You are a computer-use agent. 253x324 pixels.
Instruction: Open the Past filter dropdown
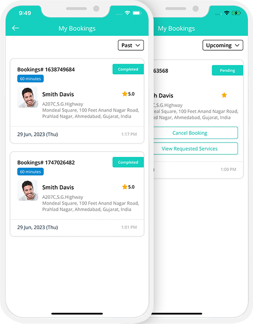[131, 45]
